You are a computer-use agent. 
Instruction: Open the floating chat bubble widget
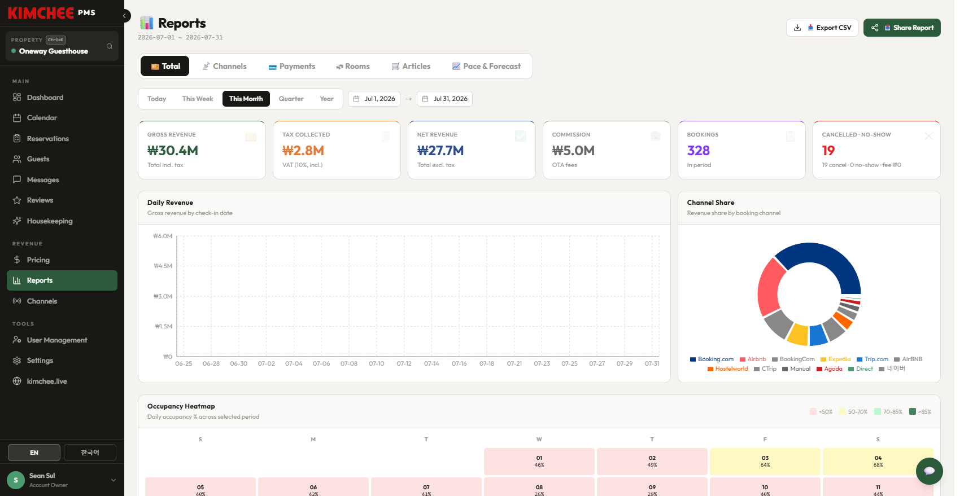(930, 471)
